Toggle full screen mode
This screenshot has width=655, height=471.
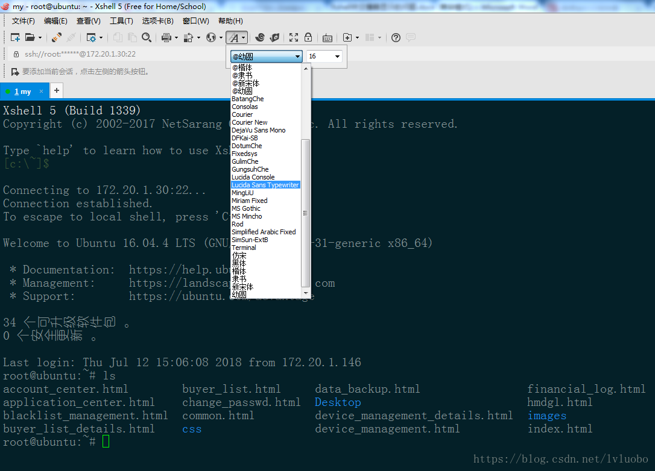click(x=293, y=37)
